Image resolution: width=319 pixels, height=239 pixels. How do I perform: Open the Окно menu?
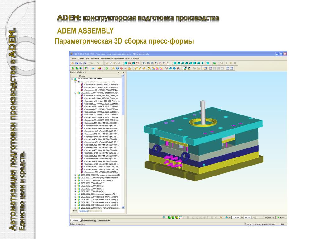127,59
